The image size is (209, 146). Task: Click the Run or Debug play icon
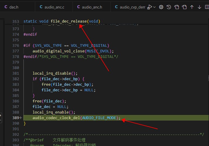point(149,7)
